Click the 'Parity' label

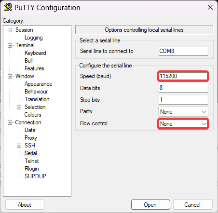pos(86,111)
